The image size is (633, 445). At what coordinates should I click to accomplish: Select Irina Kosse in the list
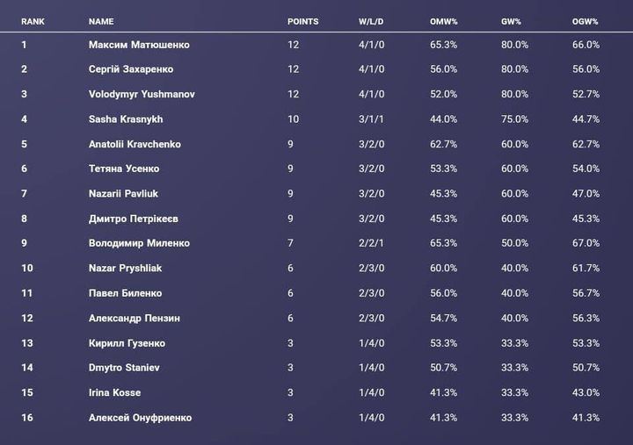coord(114,392)
